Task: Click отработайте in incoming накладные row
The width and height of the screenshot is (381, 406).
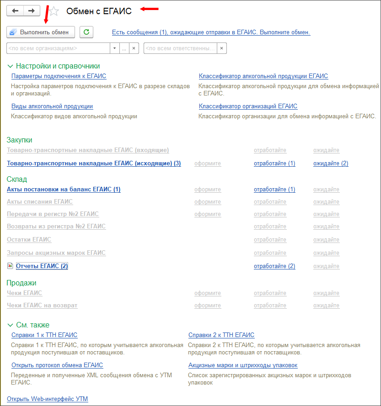Action: 270,150
